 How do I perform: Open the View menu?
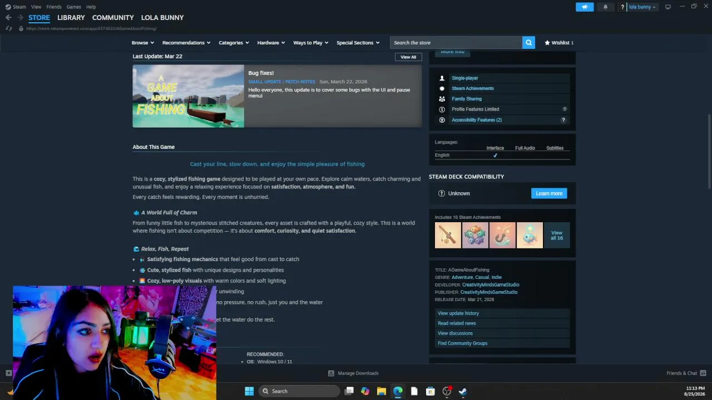[36, 7]
